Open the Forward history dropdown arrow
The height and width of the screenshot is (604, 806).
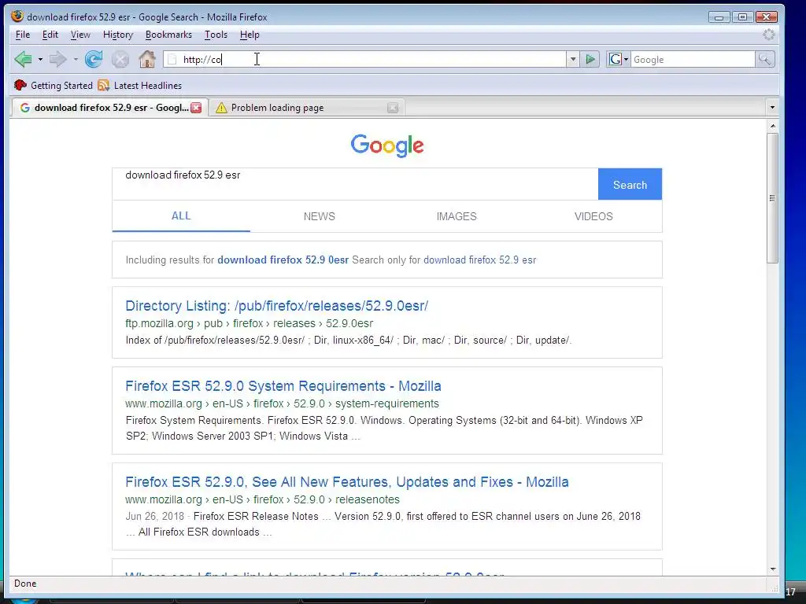pos(76,60)
